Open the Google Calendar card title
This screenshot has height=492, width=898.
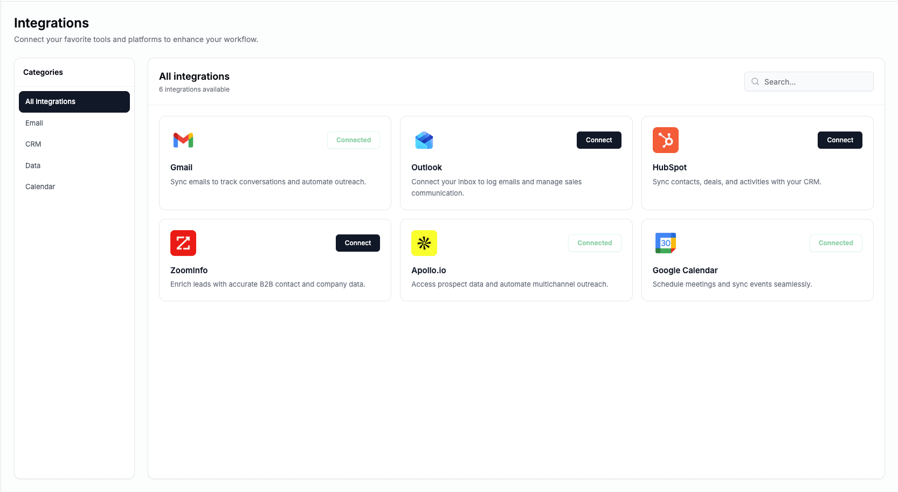[685, 271]
